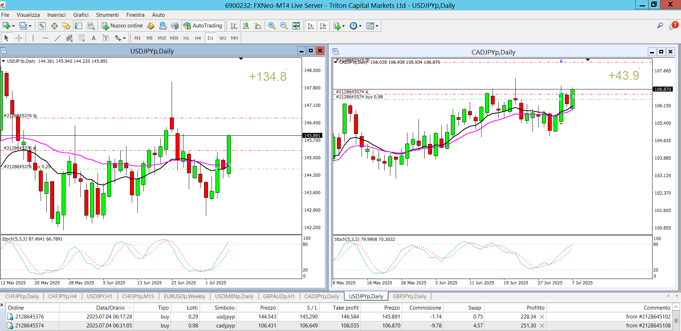Screen dimensions: 681x331
Task: Open the new chart icon
Action: 6,26
